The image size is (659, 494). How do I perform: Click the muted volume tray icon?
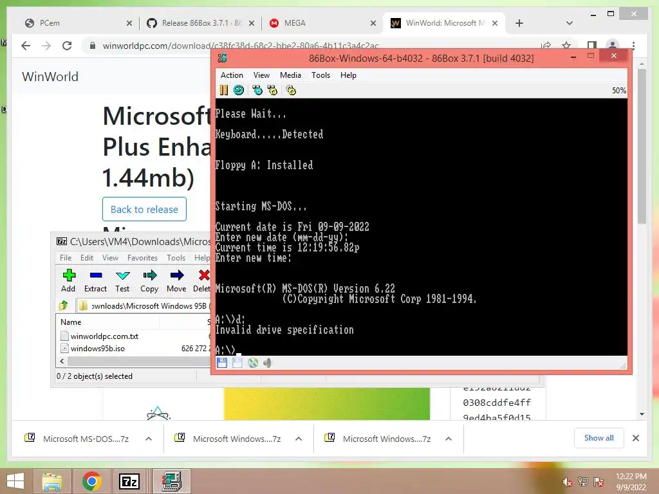pyautogui.click(x=567, y=482)
